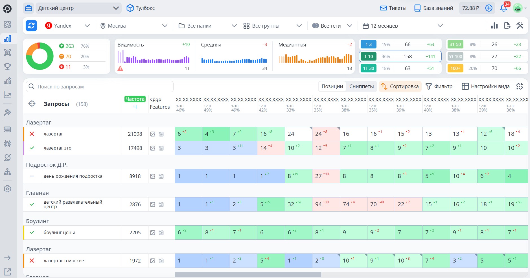Toggle the green check for лазертаг это
This screenshot has width=530, height=278.
pyautogui.click(x=32, y=148)
